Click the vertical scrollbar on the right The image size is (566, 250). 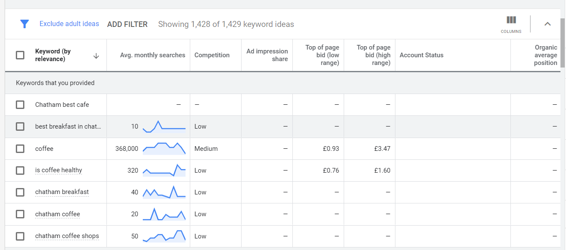click(x=563, y=43)
